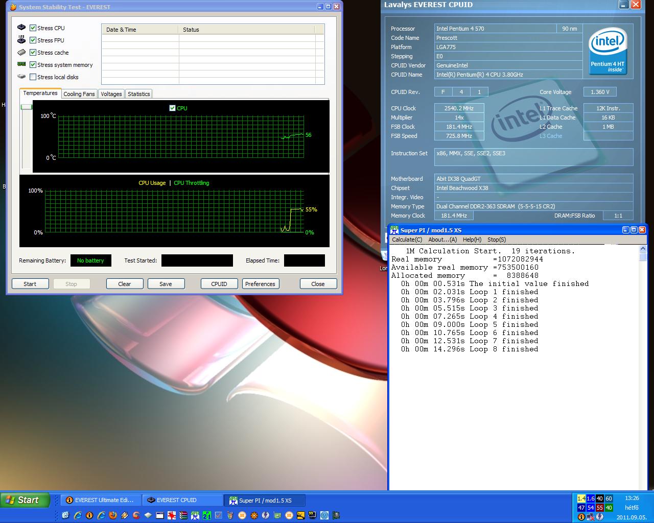Toggle the CPU temperature graph checkbox
654x523 pixels.
(172, 108)
